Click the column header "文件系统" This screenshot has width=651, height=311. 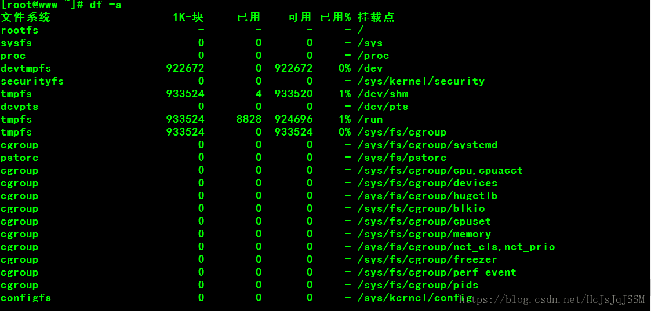tap(26, 17)
